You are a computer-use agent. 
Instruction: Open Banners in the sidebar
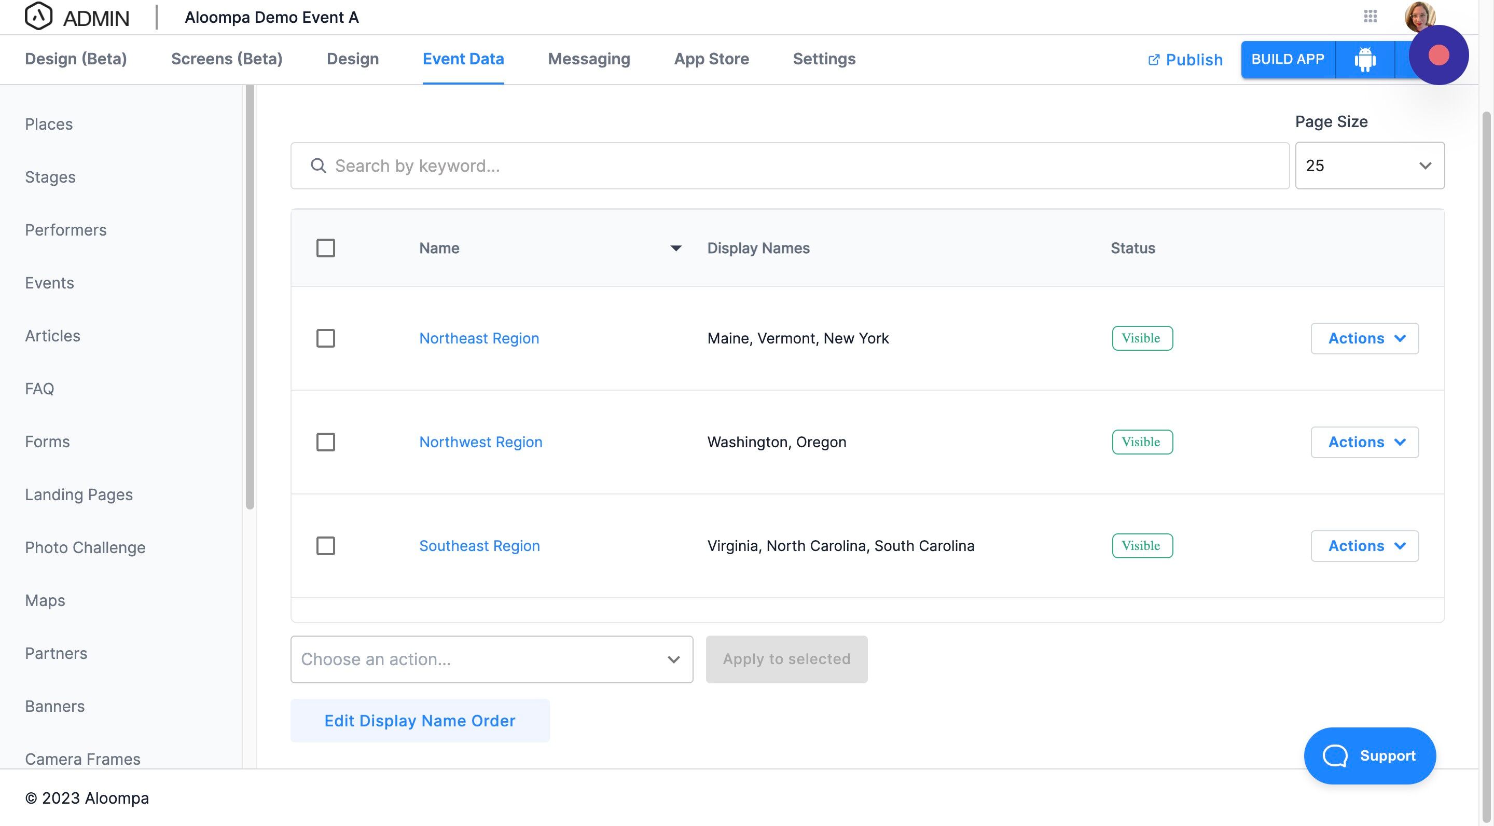click(55, 707)
